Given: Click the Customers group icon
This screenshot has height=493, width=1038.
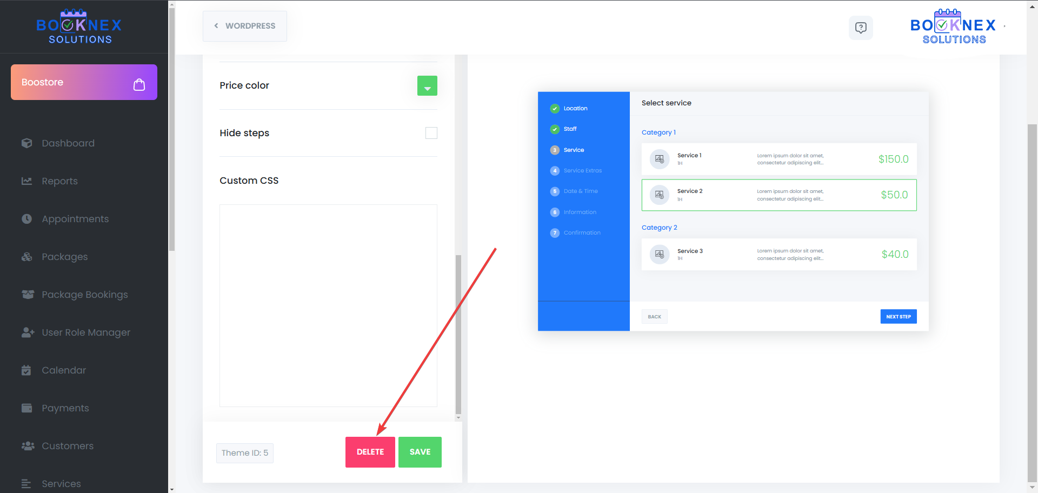Looking at the screenshot, I should coord(28,446).
